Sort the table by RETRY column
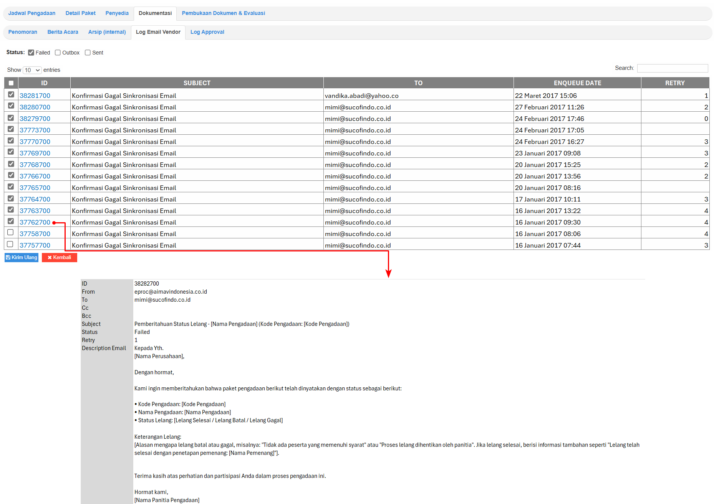Screen dimensions: 714x504 (x=674, y=83)
